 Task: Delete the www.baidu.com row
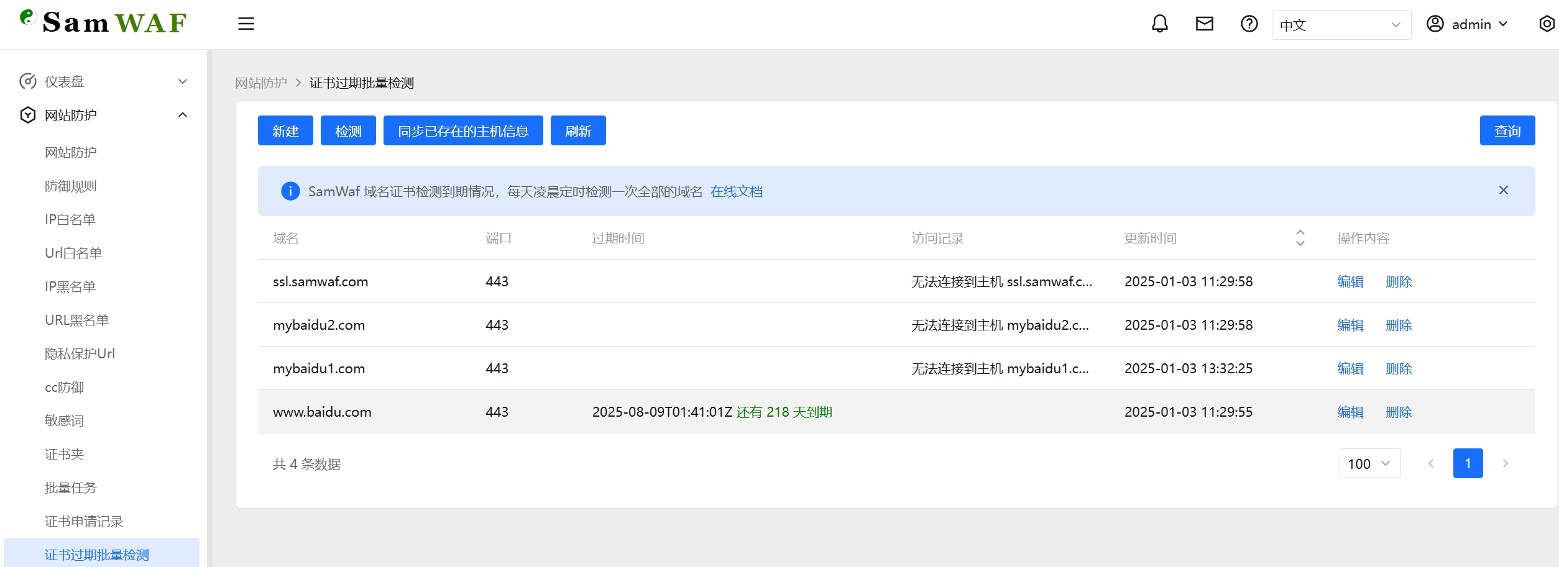click(x=1399, y=412)
